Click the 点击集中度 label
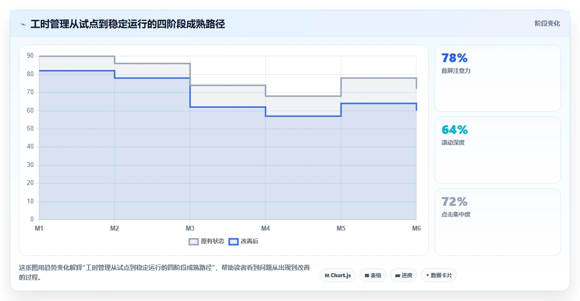The height and width of the screenshot is (301, 580). pyautogui.click(x=456, y=215)
